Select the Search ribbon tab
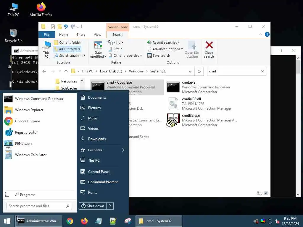Screen dimensions: 303x227 pos(117,35)
